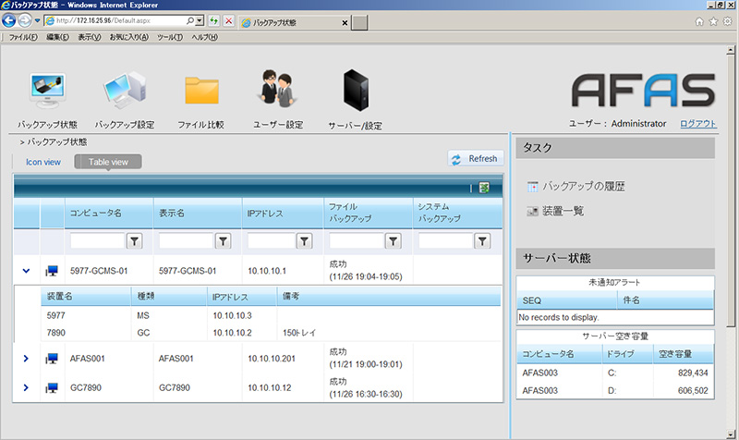The width and height of the screenshot is (739, 440).
Task: Expand the GC7890 row
Action: click(x=26, y=387)
